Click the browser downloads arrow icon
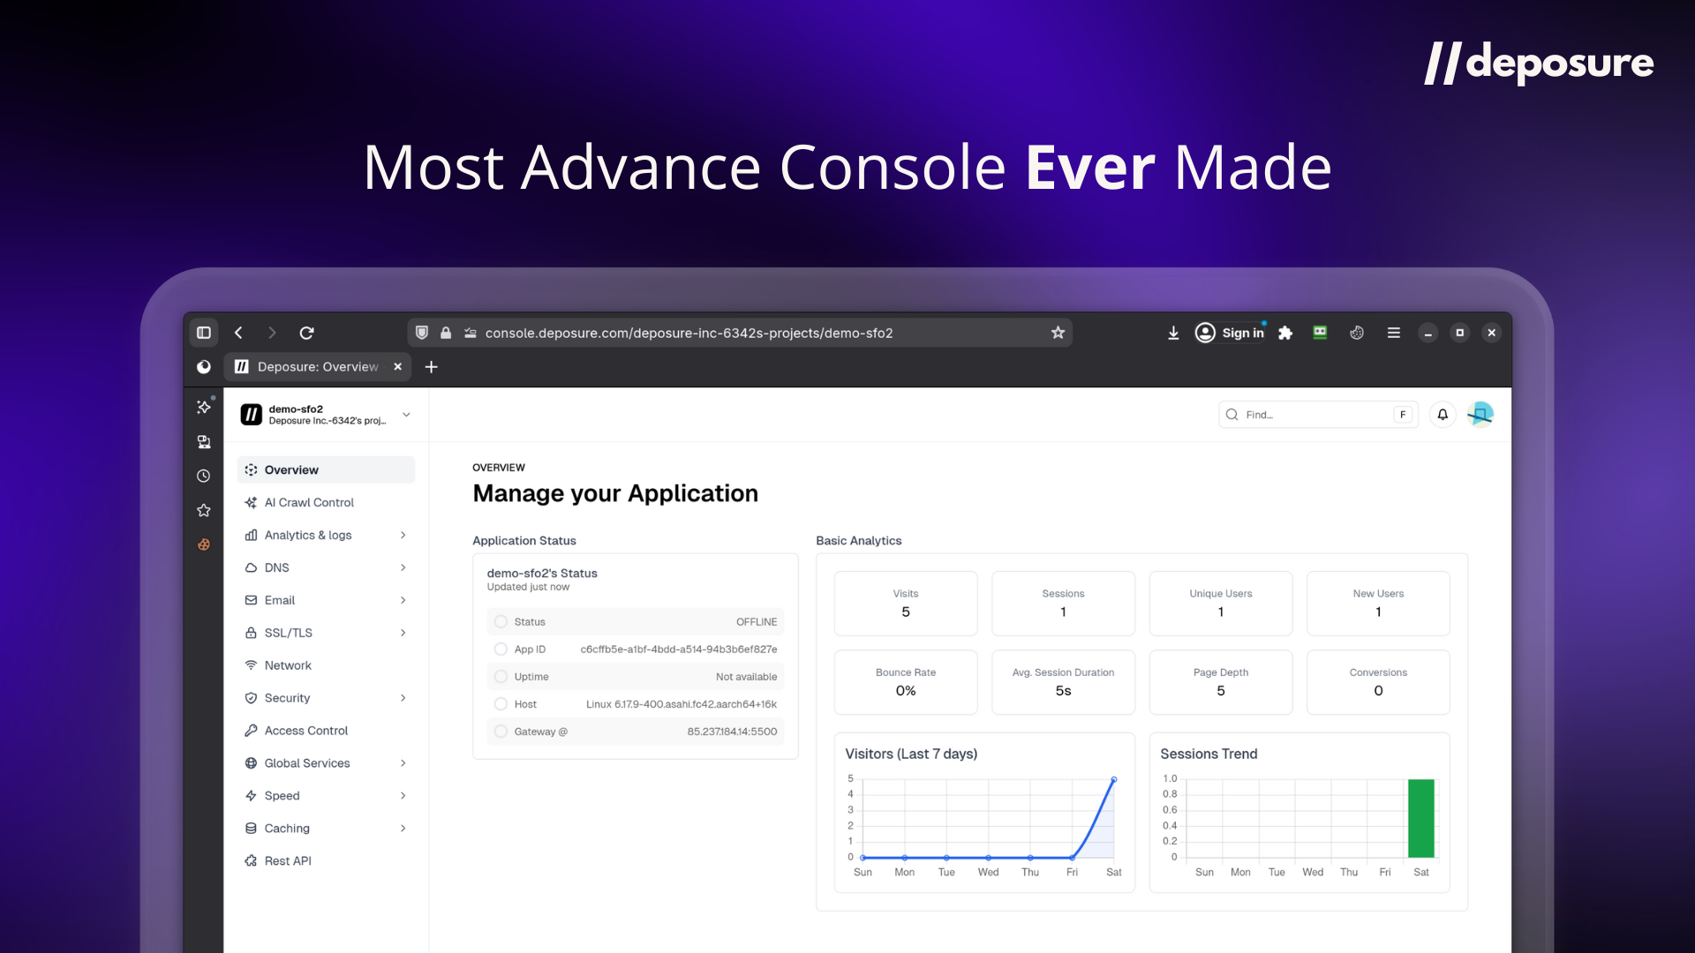Image resolution: width=1695 pixels, height=953 pixels. pyautogui.click(x=1173, y=333)
